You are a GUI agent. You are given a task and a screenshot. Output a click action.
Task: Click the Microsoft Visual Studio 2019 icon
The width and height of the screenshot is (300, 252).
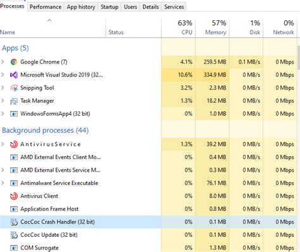(14, 75)
